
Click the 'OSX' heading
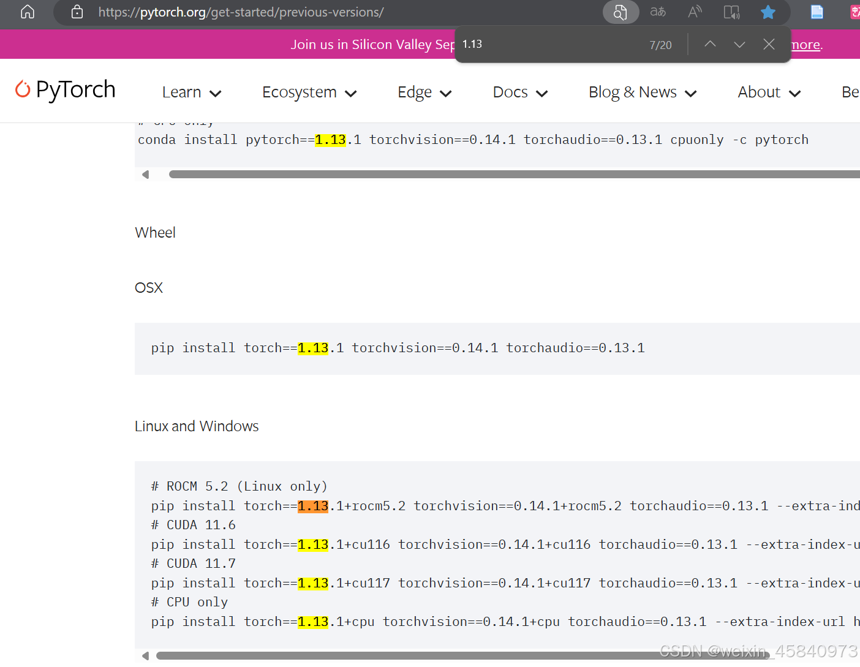coord(149,288)
